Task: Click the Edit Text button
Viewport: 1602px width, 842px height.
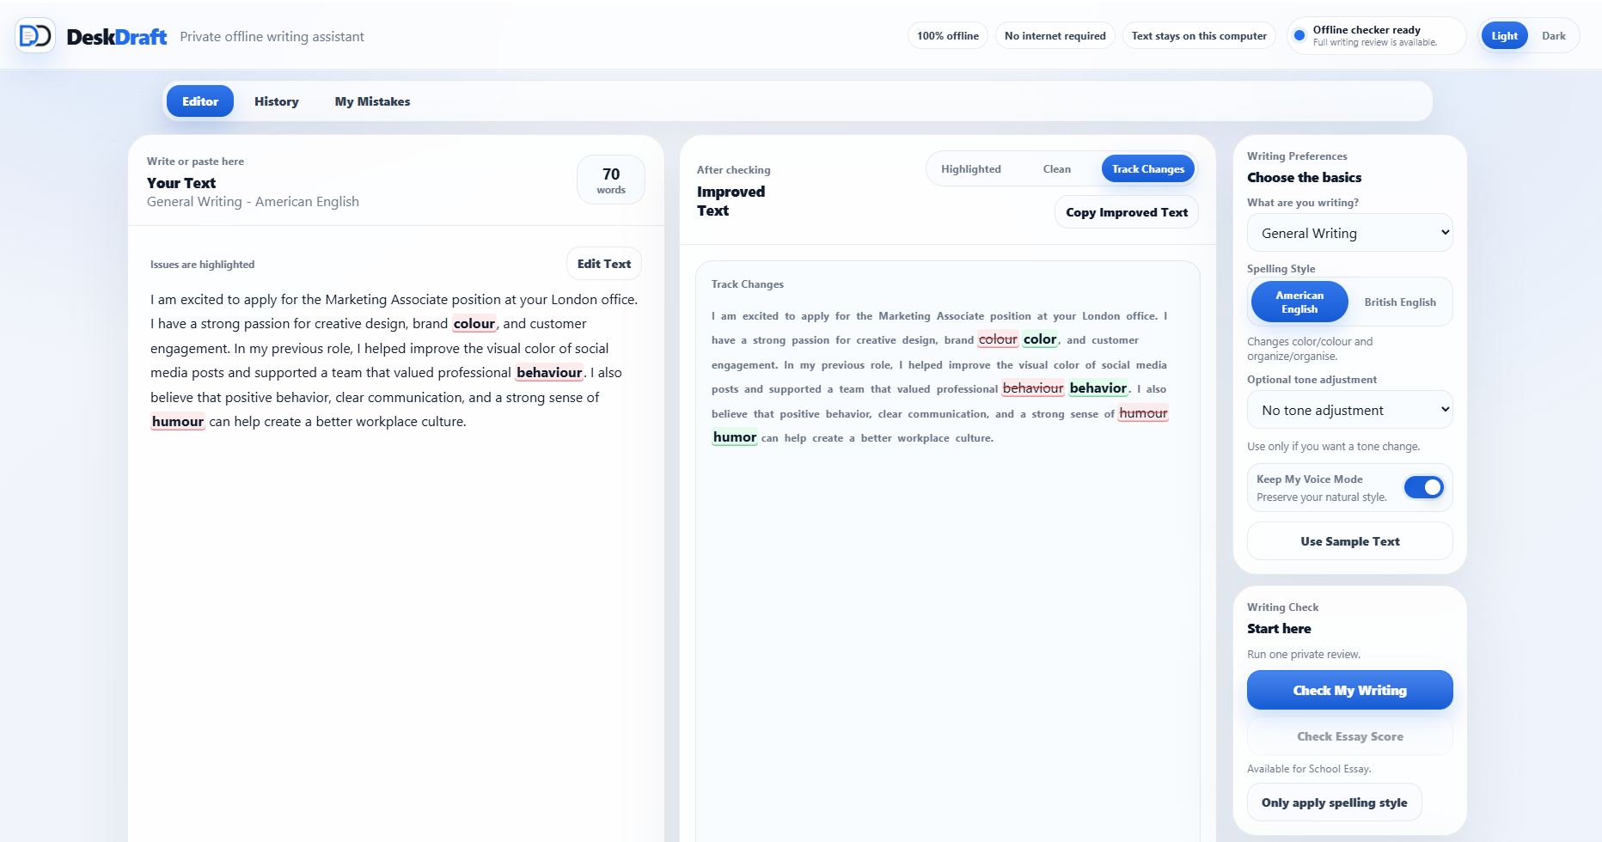Action: click(604, 264)
